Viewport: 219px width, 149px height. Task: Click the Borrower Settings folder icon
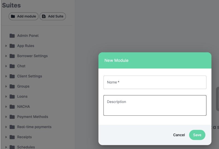[x=12, y=56]
